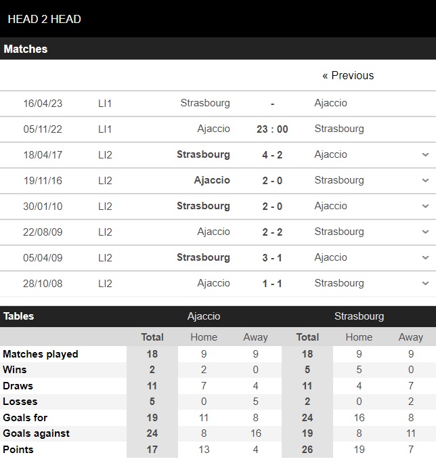This screenshot has width=436, height=472.
Task: Expand the 22/08/09 Ajaccio 2-2 Strasbourg row
Action: tap(425, 232)
